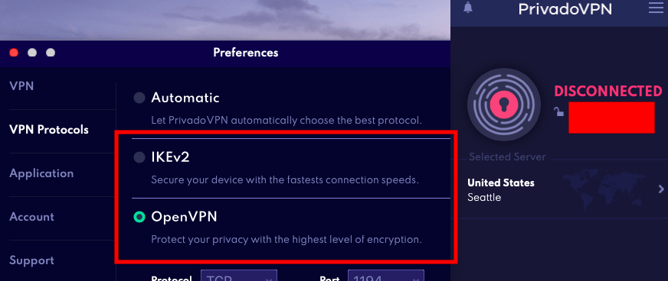This screenshot has width=668, height=281.
Task: Open the notification bell icon
Action: click(468, 8)
